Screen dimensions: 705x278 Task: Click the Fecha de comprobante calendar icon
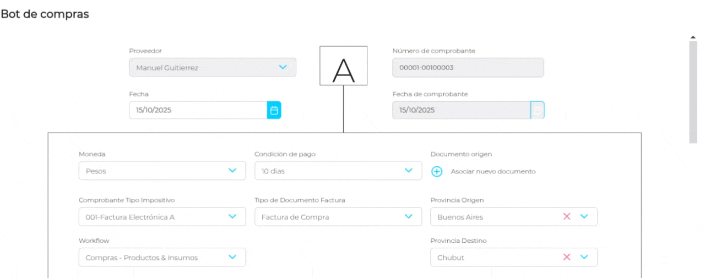pyautogui.click(x=538, y=110)
